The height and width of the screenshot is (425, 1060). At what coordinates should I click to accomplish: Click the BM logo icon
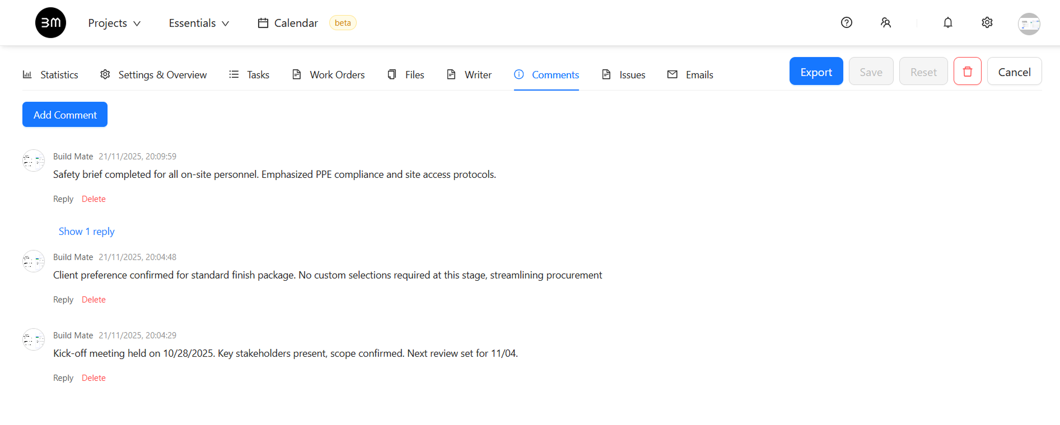pos(50,23)
